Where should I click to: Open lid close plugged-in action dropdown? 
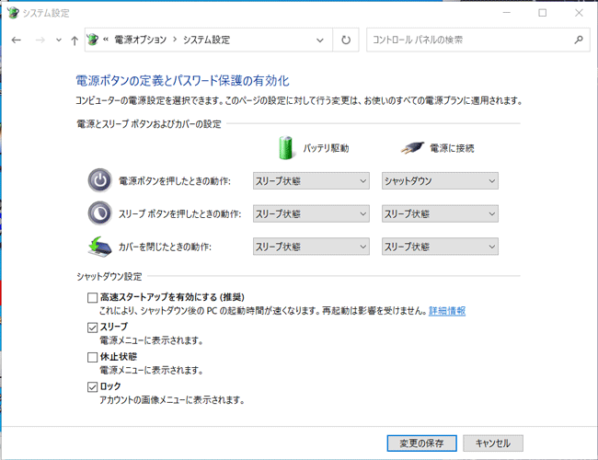point(440,247)
